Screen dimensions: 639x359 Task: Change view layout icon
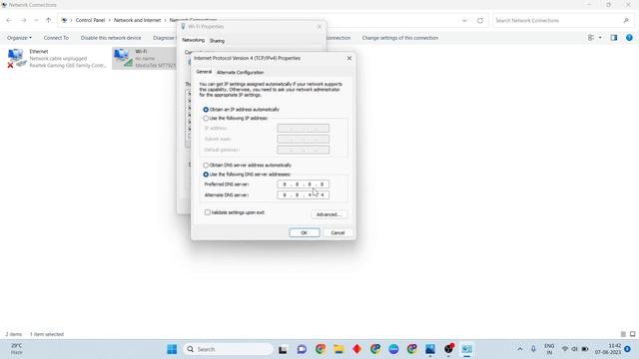tap(591, 38)
